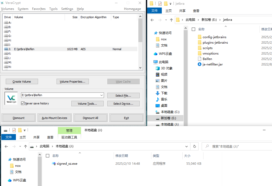Select drive A: icon in VeraCrypt list
The height and width of the screenshot is (186, 272).
click(6, 23)
